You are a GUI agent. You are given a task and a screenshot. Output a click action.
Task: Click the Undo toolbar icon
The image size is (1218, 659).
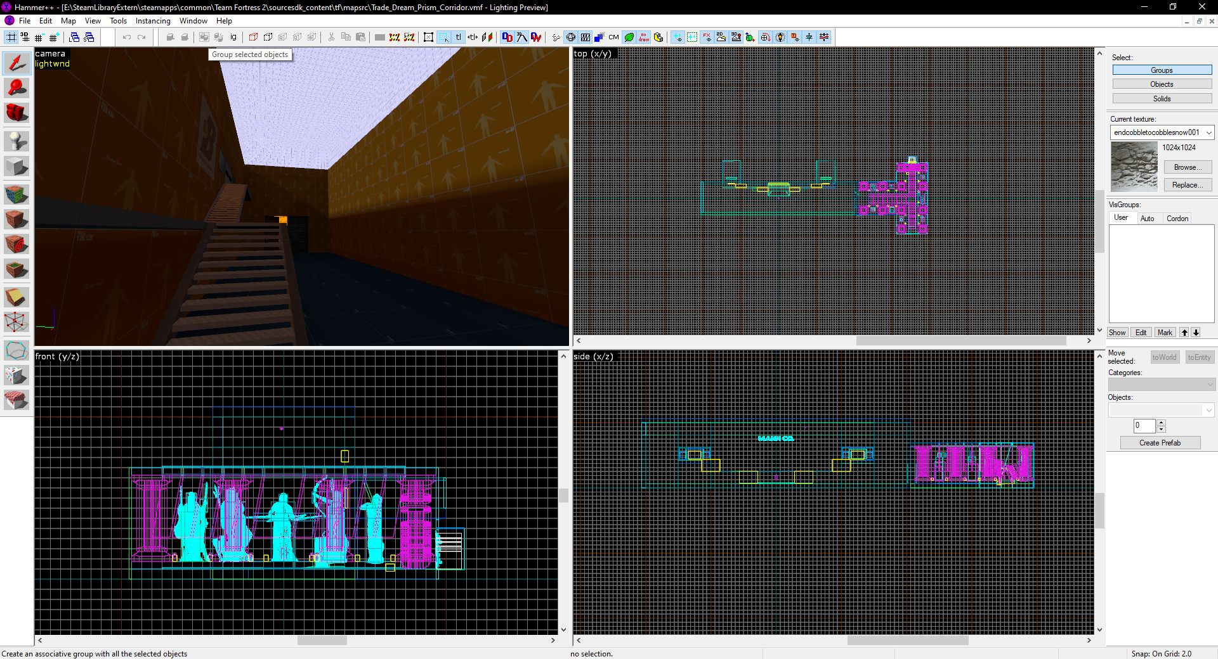click(127, 37)
